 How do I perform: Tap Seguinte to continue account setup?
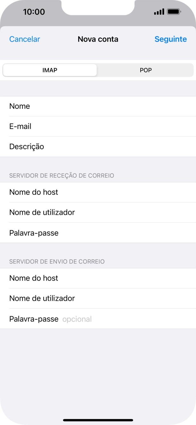(x=170, y=39)
